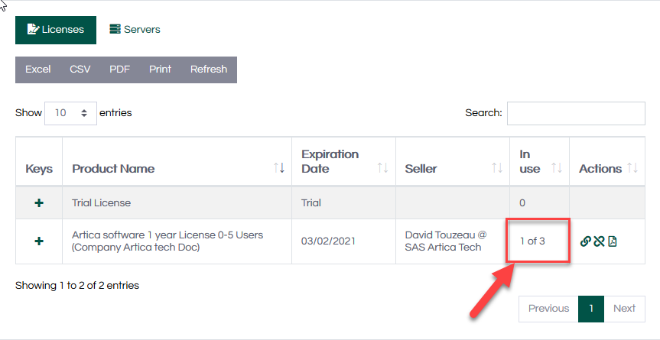Focus the Search input field

coord(575,113)
